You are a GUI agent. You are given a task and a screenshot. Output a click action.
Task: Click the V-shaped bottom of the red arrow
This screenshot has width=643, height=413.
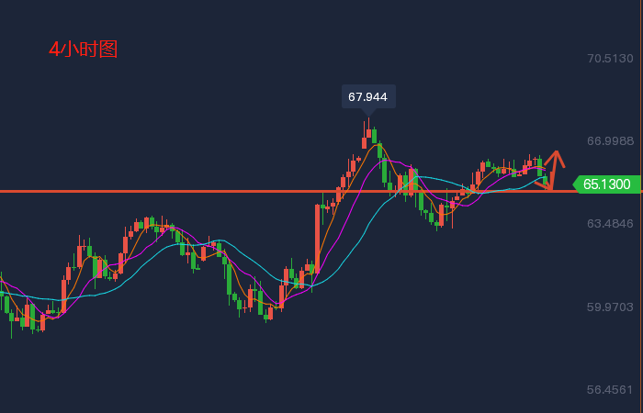551,188
